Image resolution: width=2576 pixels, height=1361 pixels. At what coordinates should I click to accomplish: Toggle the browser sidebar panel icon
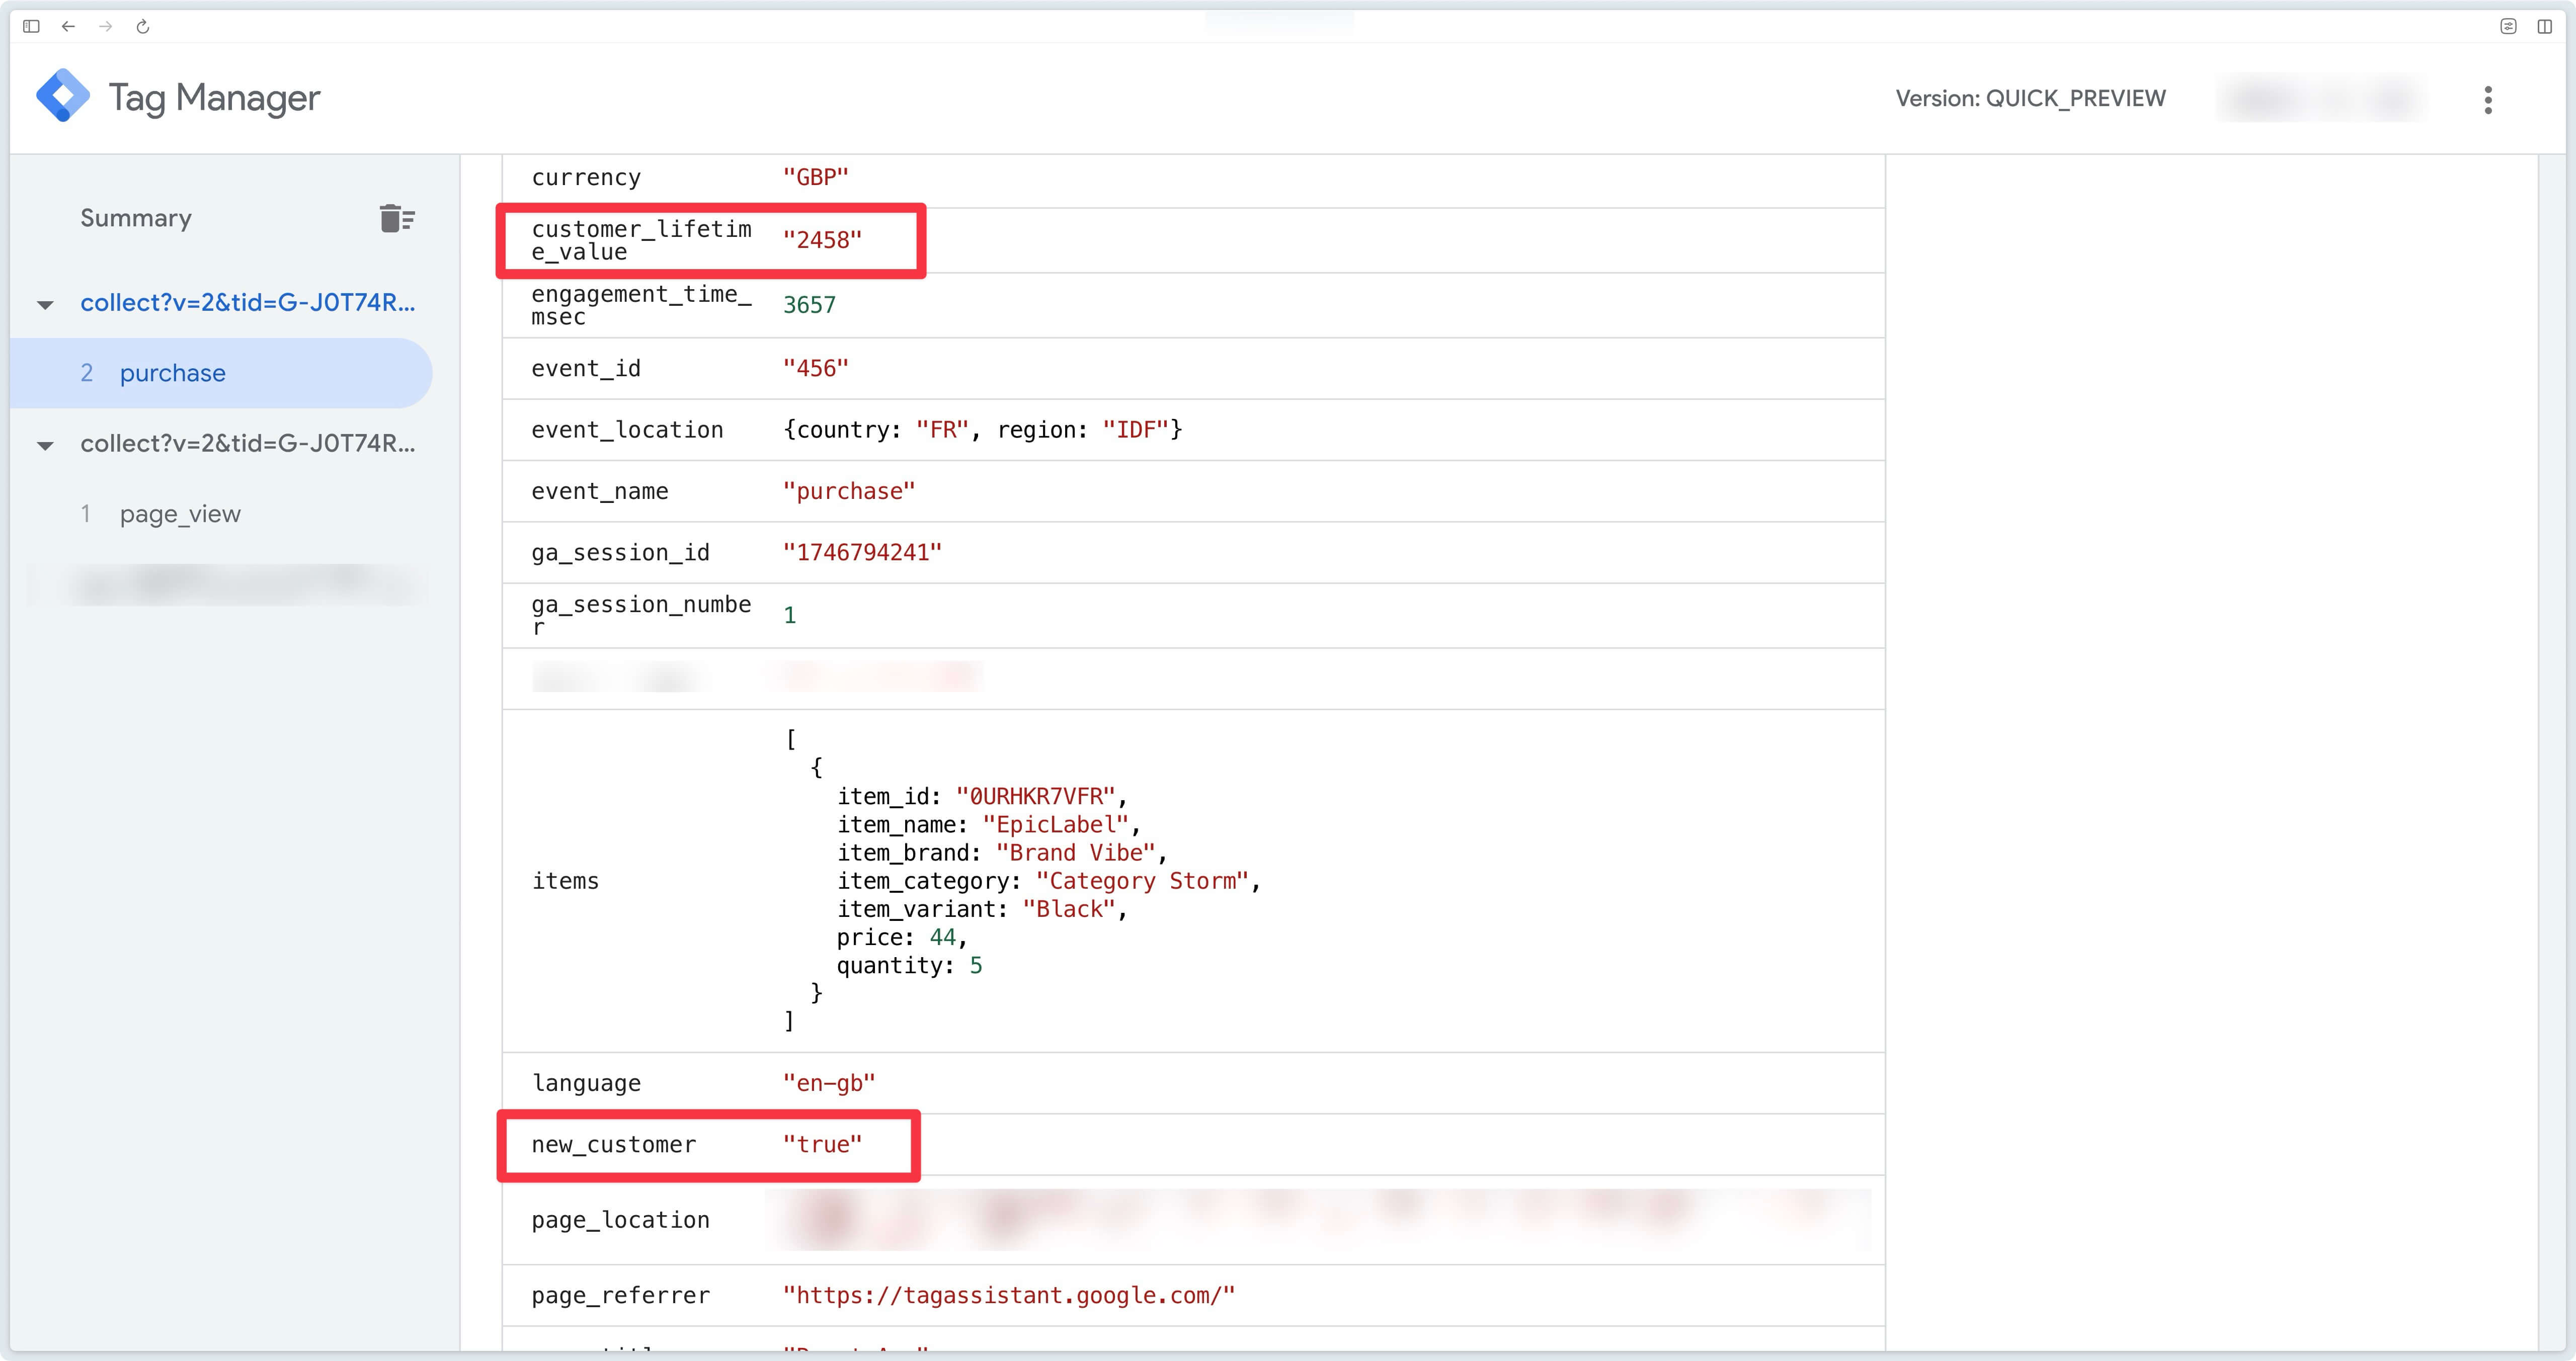[31, 26]
